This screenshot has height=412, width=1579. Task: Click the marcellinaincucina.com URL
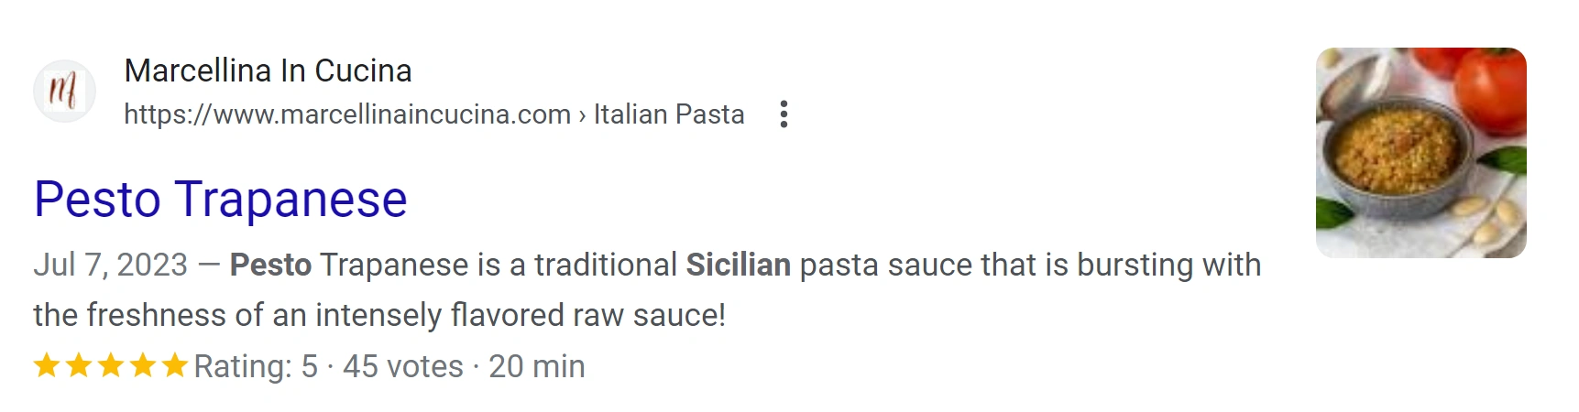[347, 114]
